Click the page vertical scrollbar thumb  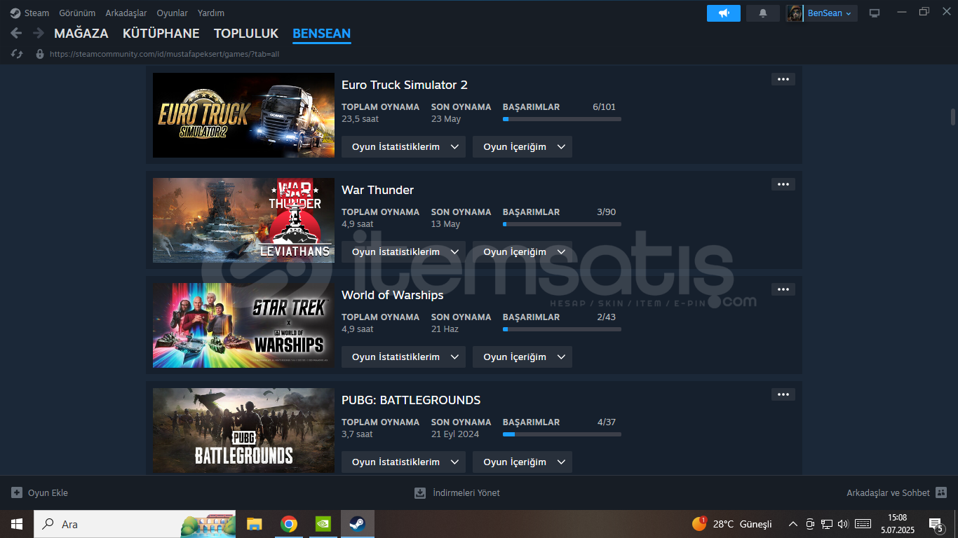pyautogui.click(x=952, y=116)
